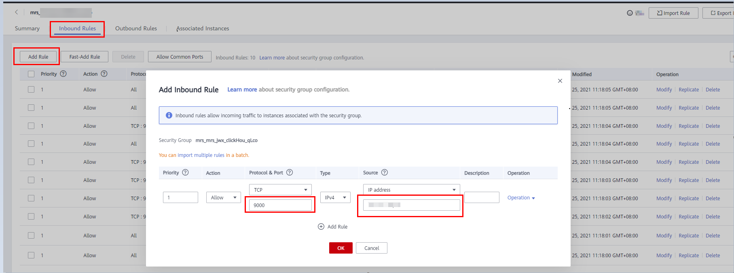Check the last visible rule row checkbox
The height and width of the screenshot is (273, 734).
pyautogui.click(x=31, y=255)
